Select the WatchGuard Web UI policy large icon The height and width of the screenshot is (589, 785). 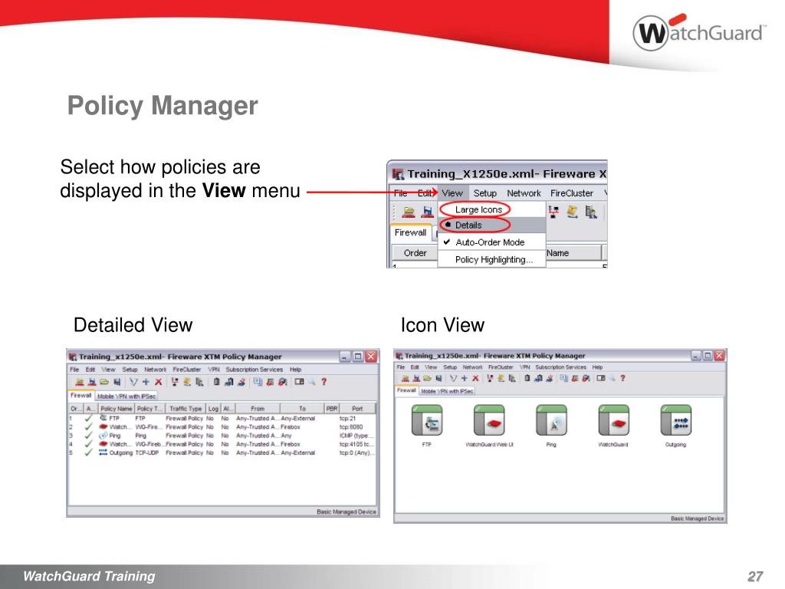pos(489,421)
